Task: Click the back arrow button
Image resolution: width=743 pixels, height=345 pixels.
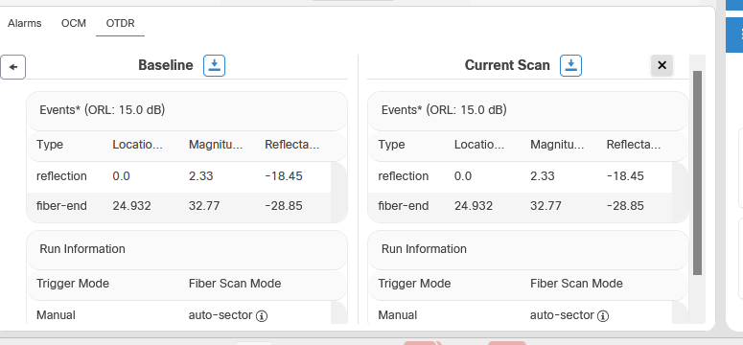Action: pyautogui.click(x=12, y=67)
